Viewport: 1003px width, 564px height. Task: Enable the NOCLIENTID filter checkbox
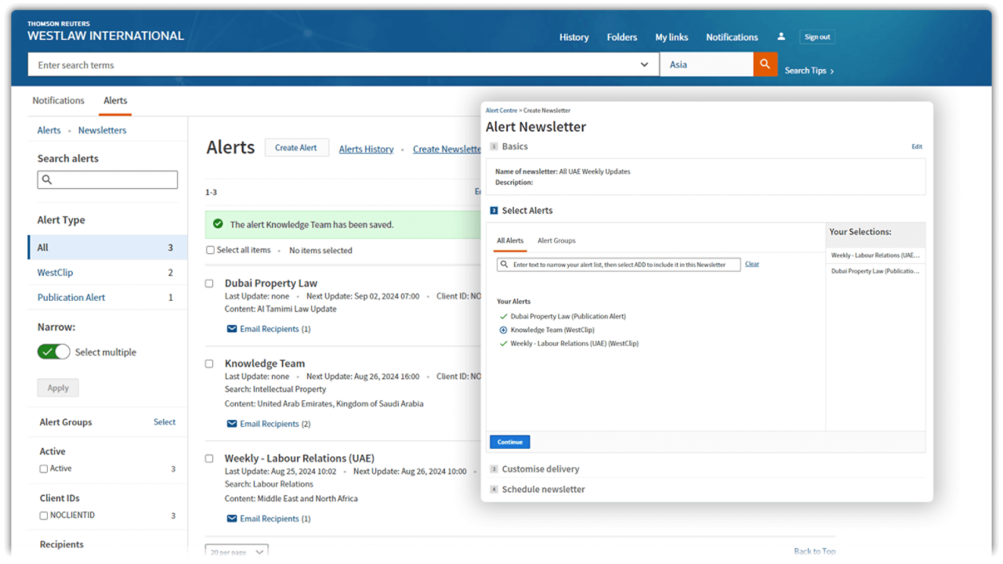(44, 515)
